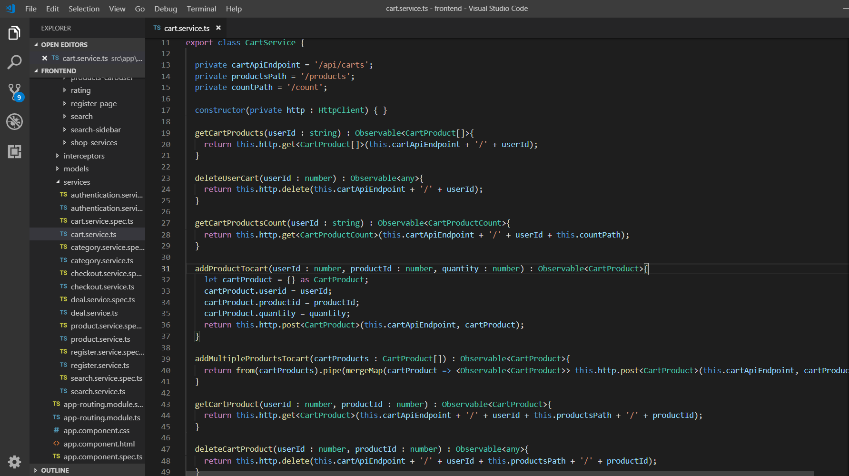The image size is (849, 476).
Task: Open the Extensions view in activity bar
Action: pyautogui.click(x=14, y=151)
